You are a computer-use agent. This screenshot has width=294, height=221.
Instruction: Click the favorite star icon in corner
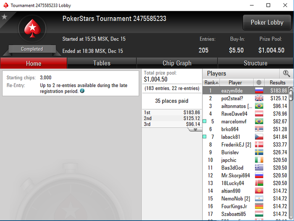tap(4, 17)
